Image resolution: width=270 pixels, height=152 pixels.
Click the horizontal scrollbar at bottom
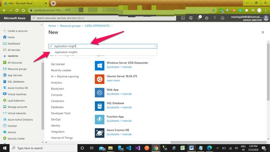[x=218, y=142]
